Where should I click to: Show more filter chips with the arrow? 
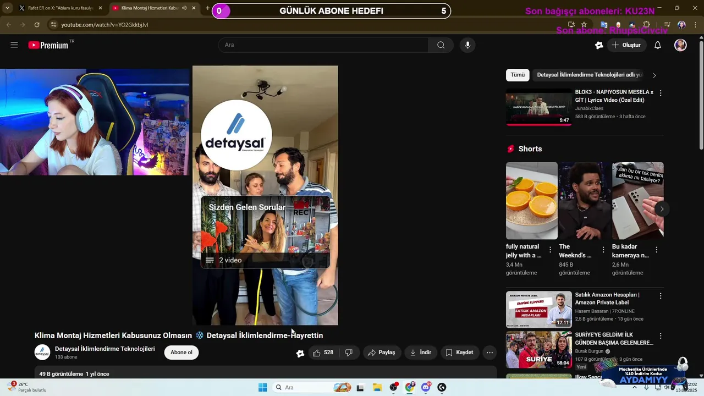click(654, 75)
